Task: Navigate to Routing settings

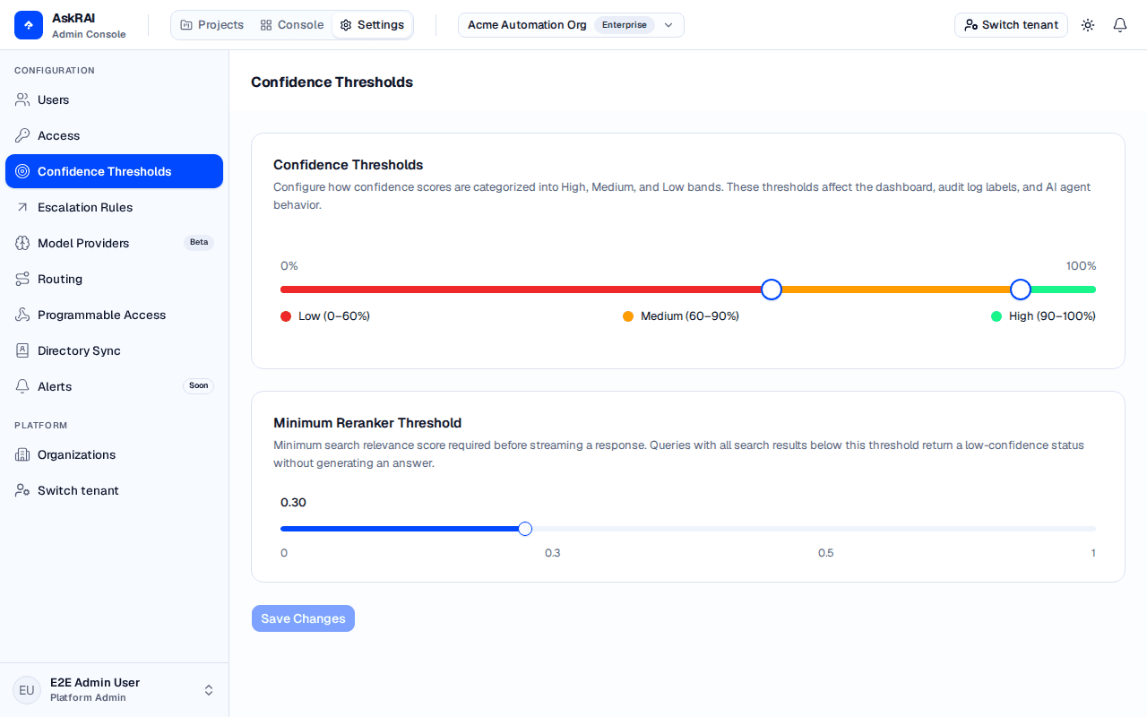Action: (114, 279)
